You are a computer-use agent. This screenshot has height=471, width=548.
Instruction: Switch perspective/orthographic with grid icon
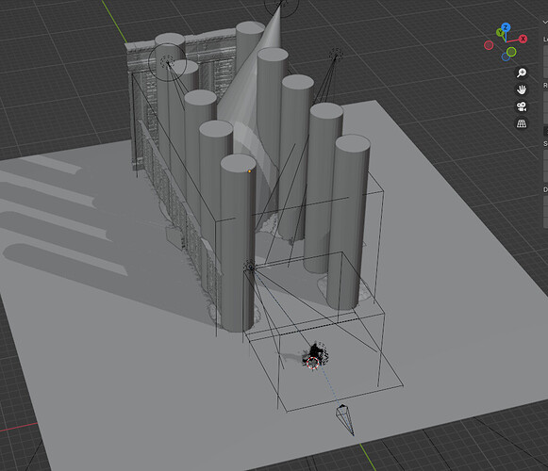pos(522,123)
